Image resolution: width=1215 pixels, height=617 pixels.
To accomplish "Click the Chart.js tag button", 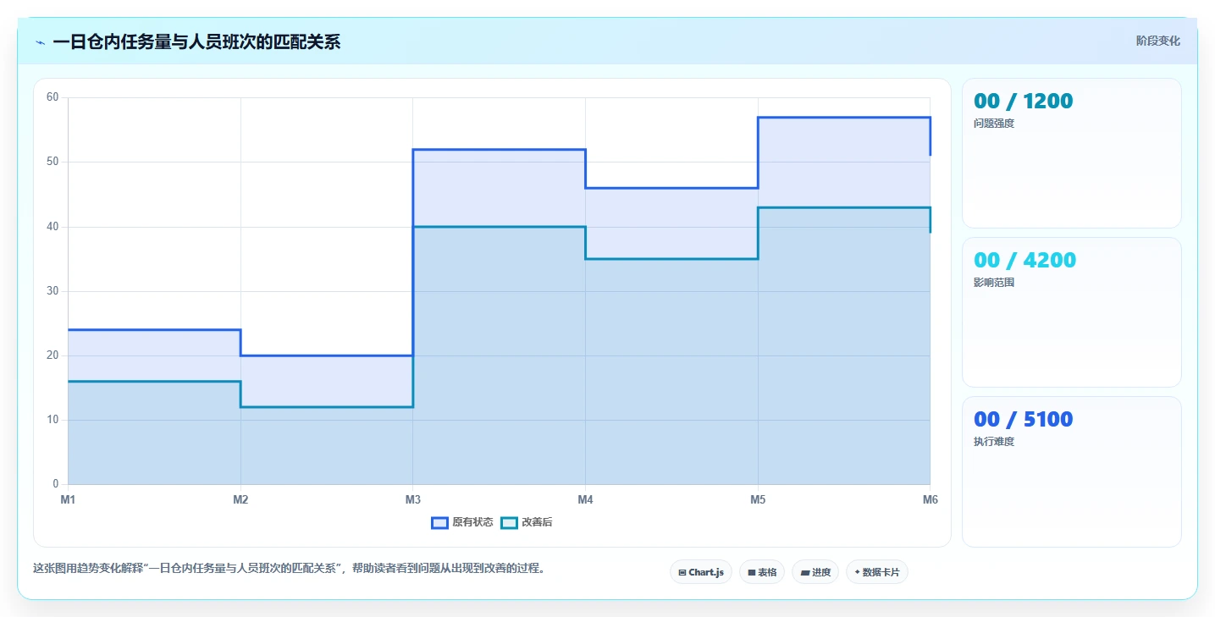I will click(701, 572).
